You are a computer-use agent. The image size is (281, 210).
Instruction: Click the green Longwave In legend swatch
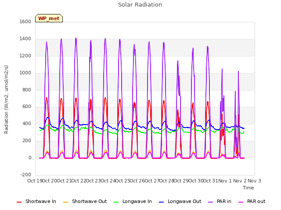tap(116, 202)
